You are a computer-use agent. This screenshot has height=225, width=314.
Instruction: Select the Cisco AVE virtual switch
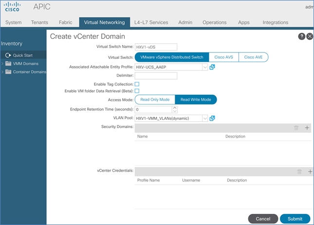(x=253, y=57)
